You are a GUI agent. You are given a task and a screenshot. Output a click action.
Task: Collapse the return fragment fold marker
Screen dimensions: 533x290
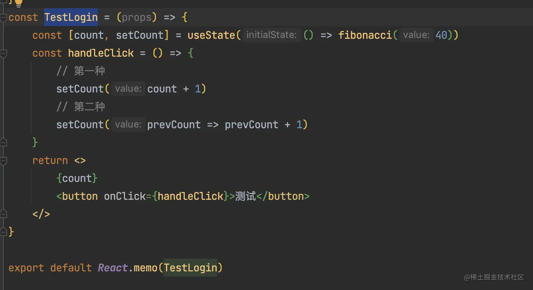(3, 161)
